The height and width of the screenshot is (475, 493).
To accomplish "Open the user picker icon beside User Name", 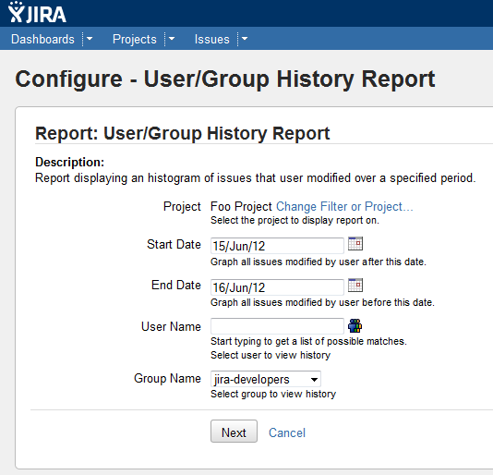I will 355,326.
